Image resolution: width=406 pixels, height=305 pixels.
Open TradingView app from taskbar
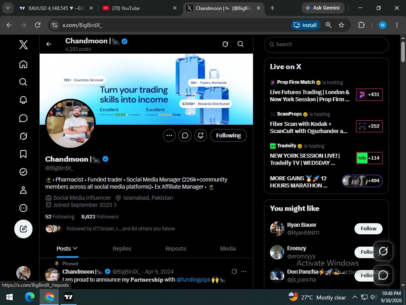[69, 297]
